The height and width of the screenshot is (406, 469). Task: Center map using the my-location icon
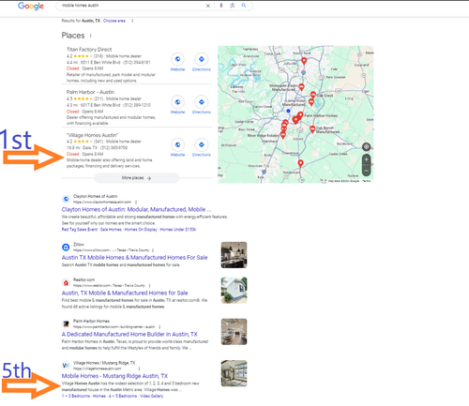[366, 146]
